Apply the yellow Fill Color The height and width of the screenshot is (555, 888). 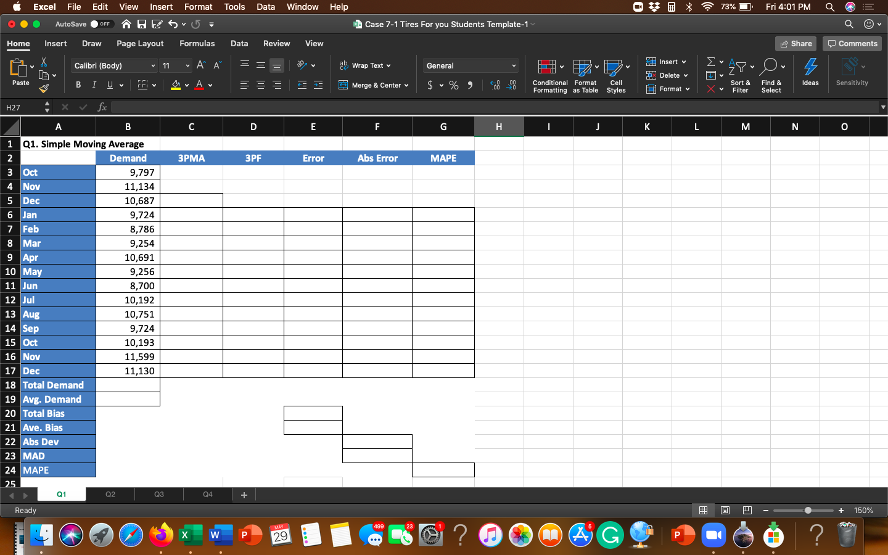(176, 85)
